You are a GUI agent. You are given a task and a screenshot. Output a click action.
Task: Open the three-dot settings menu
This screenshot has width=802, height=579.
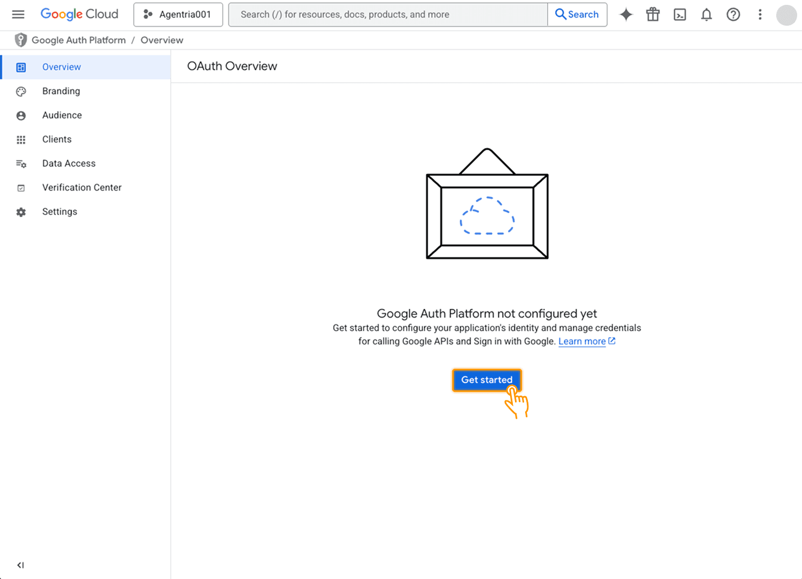(x=760, y=14)
